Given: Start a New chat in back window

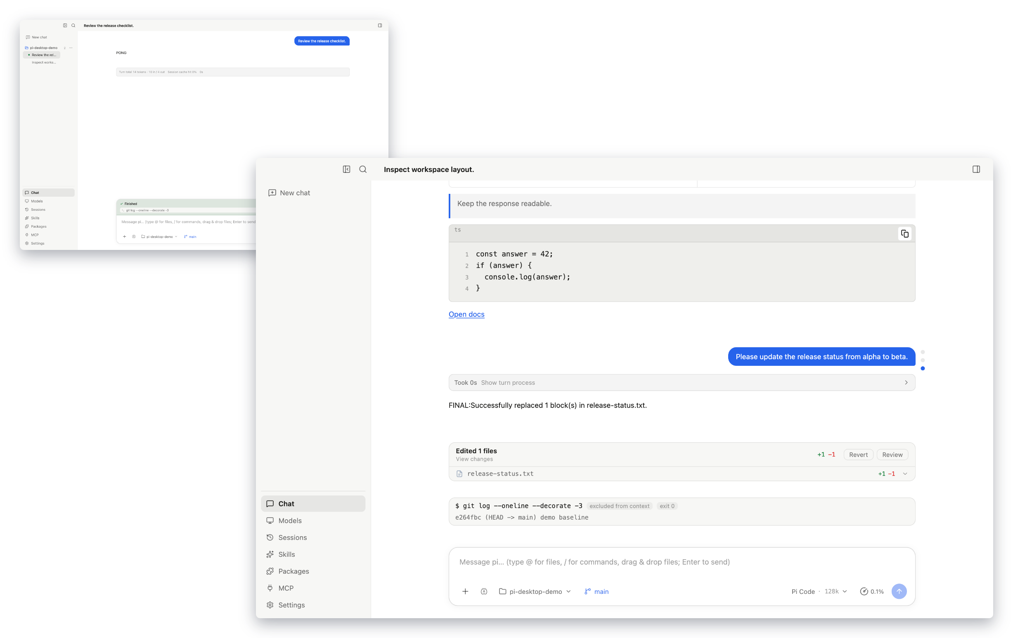Looking at the screenshot, I should (x=37, y=38).
